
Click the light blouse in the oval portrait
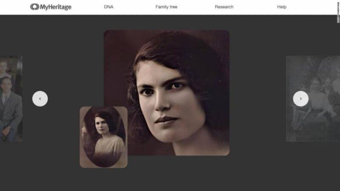pyautogui.click(x=110, y=147)
